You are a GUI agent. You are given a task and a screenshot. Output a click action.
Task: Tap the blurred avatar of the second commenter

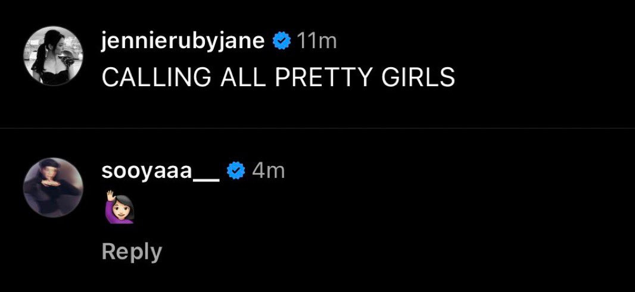coord(53,187)
